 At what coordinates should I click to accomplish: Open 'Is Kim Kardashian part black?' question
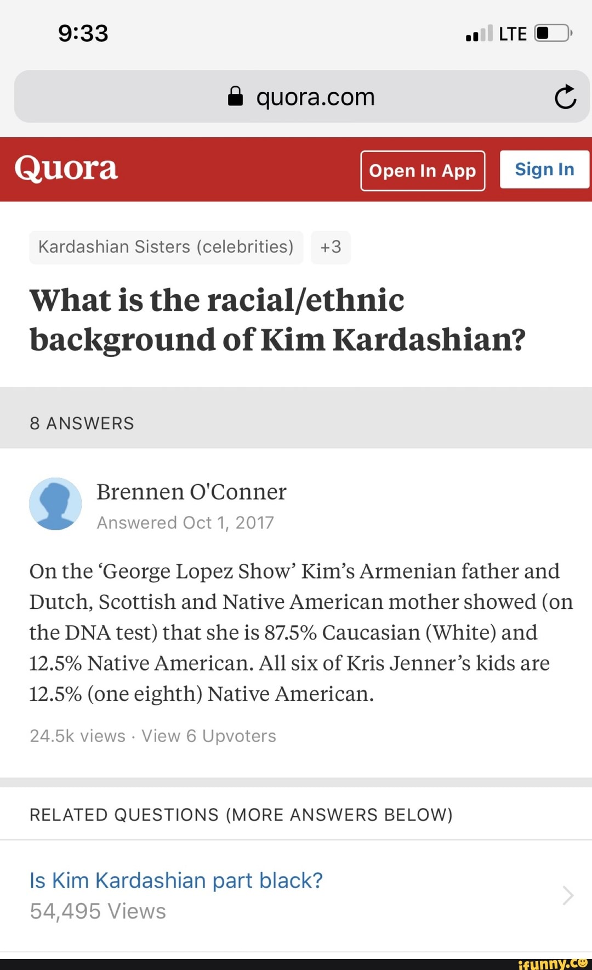point(177,881)
